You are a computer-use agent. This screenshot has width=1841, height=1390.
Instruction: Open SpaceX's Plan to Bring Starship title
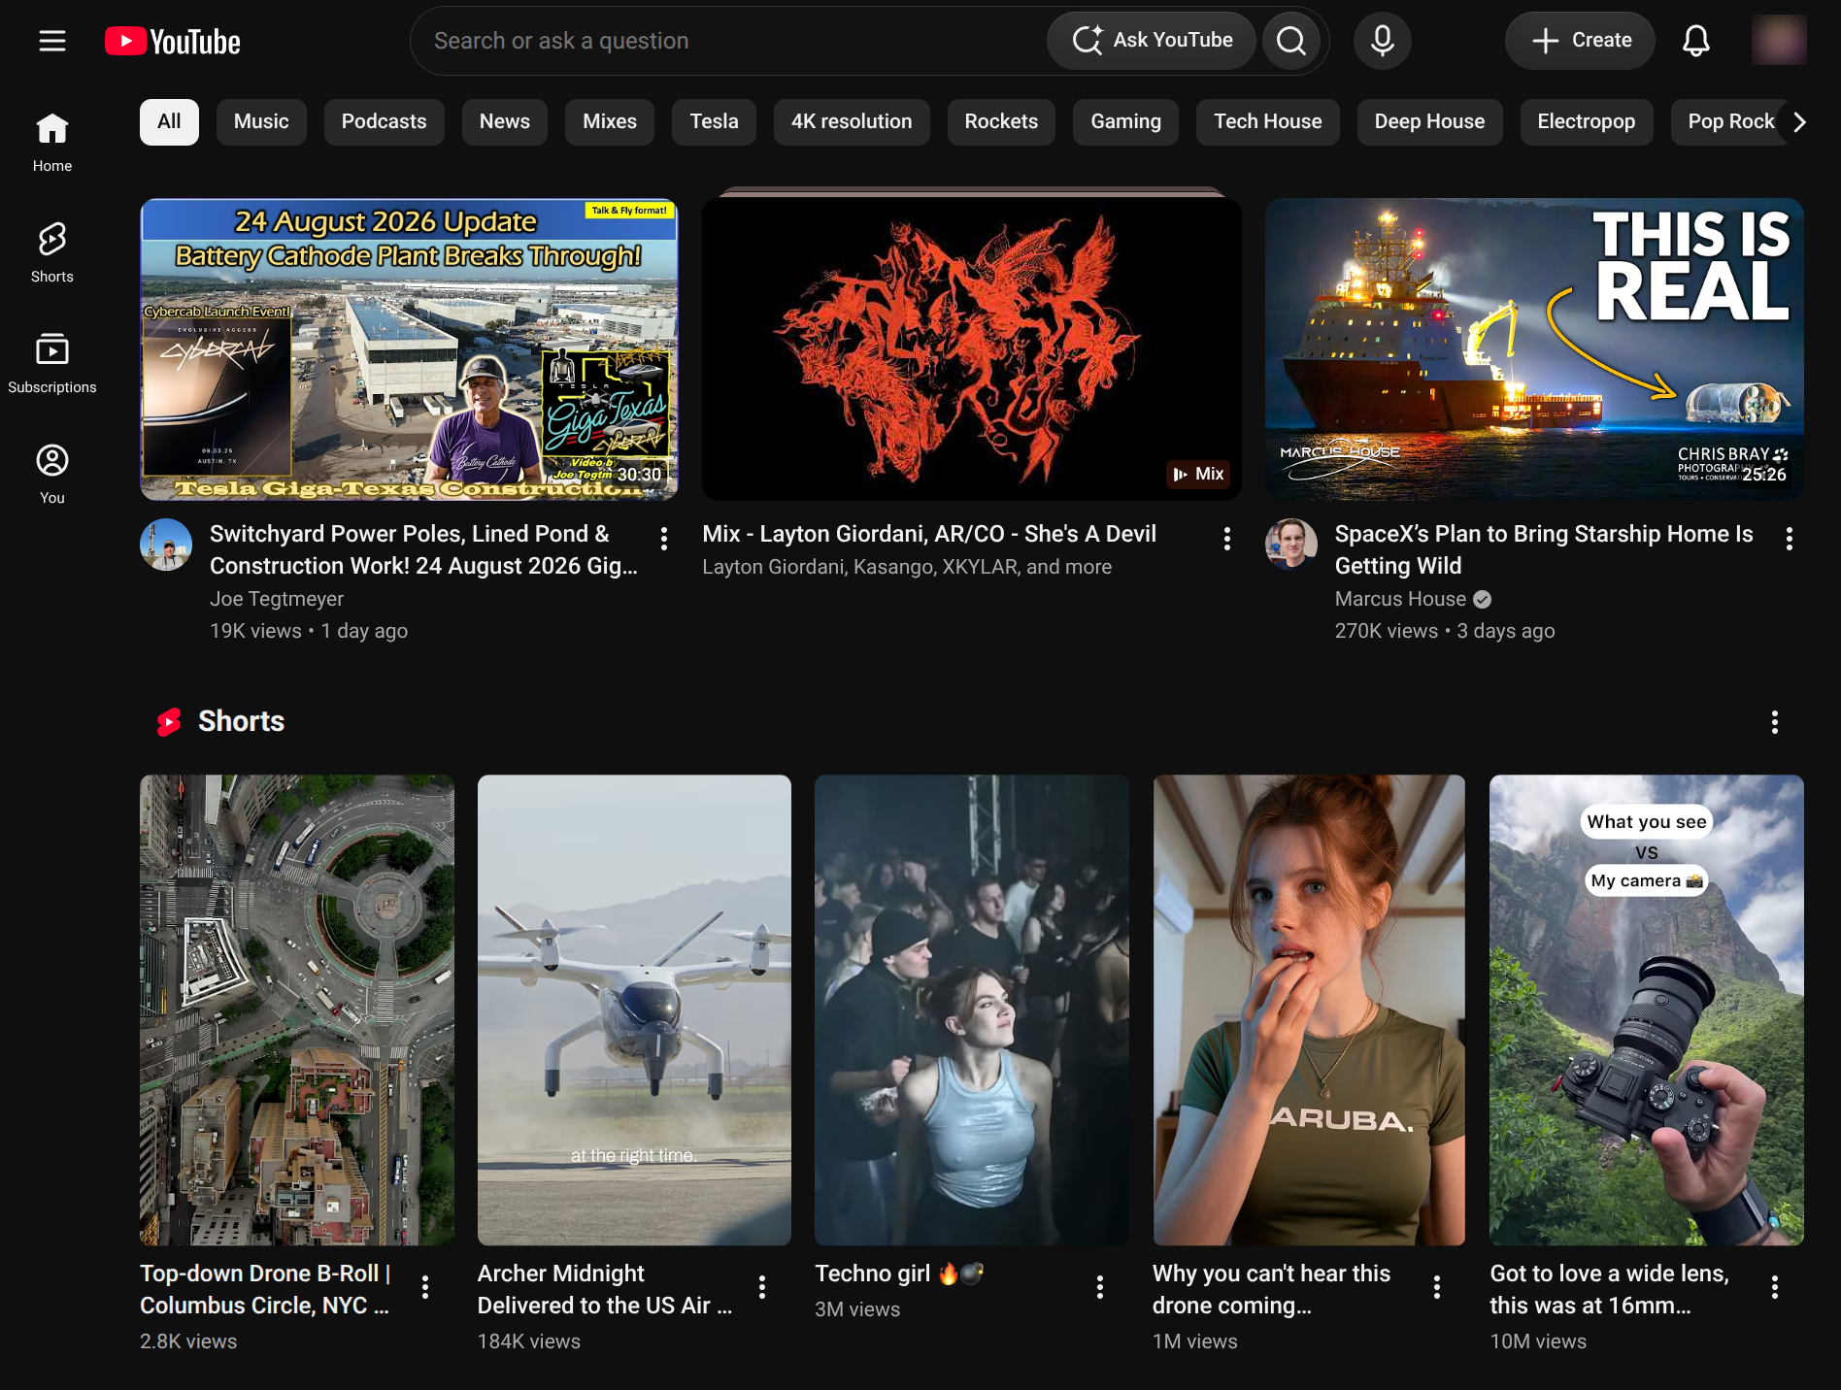pos(1544,549)
